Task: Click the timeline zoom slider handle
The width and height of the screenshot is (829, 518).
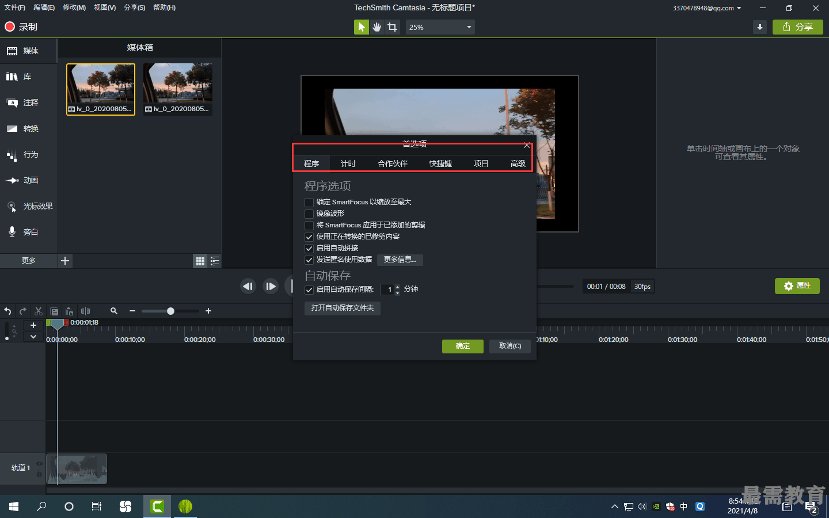Action: tap(170, 311)
